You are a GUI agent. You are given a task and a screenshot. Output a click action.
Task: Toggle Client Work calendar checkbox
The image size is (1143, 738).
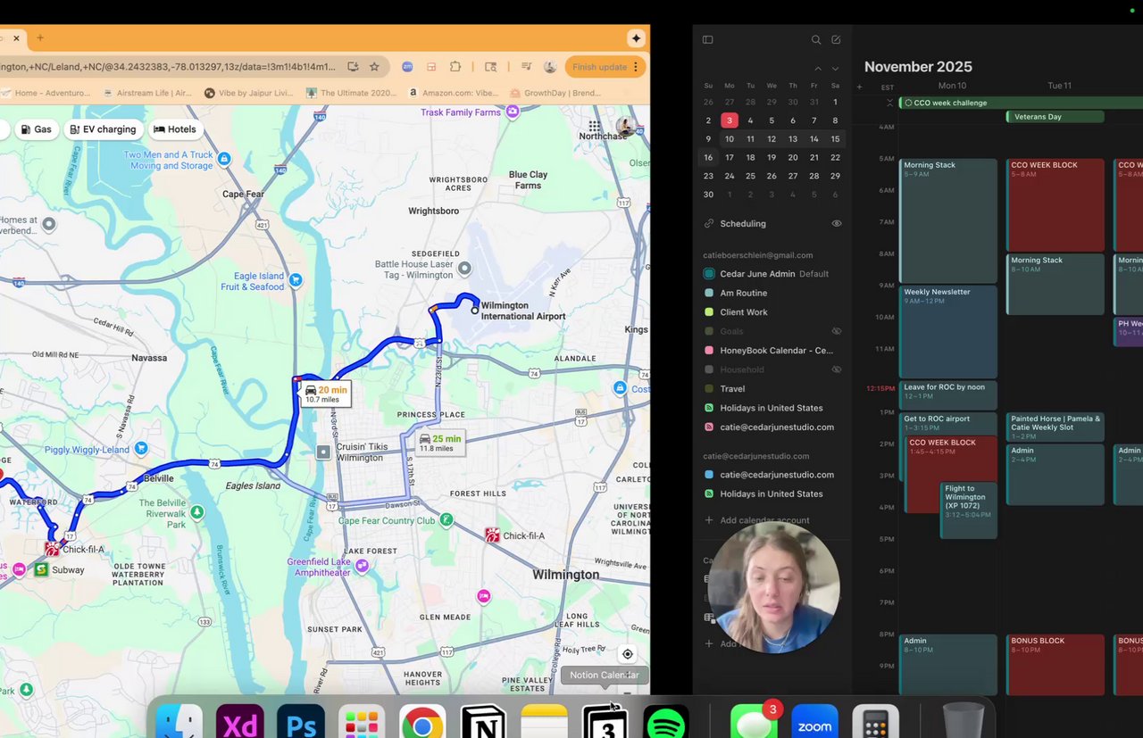coord(709,312)
